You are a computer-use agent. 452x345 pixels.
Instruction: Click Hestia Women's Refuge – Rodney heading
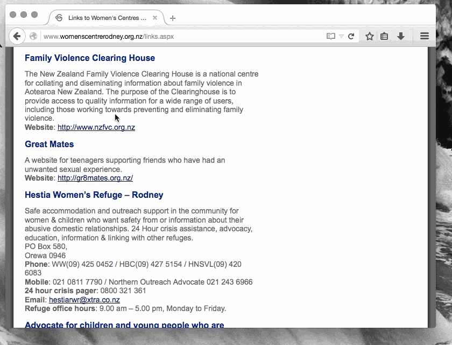[x=94, y=195]
